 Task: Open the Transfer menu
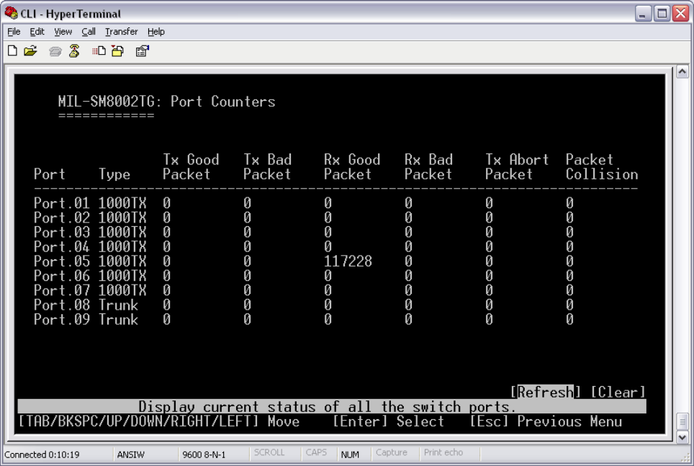(121, 32)
